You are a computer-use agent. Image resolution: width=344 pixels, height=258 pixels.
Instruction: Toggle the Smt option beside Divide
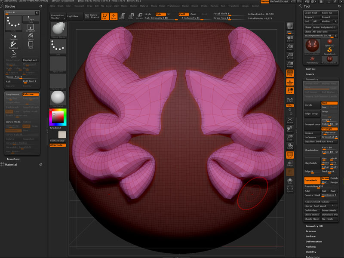point(329,103)
